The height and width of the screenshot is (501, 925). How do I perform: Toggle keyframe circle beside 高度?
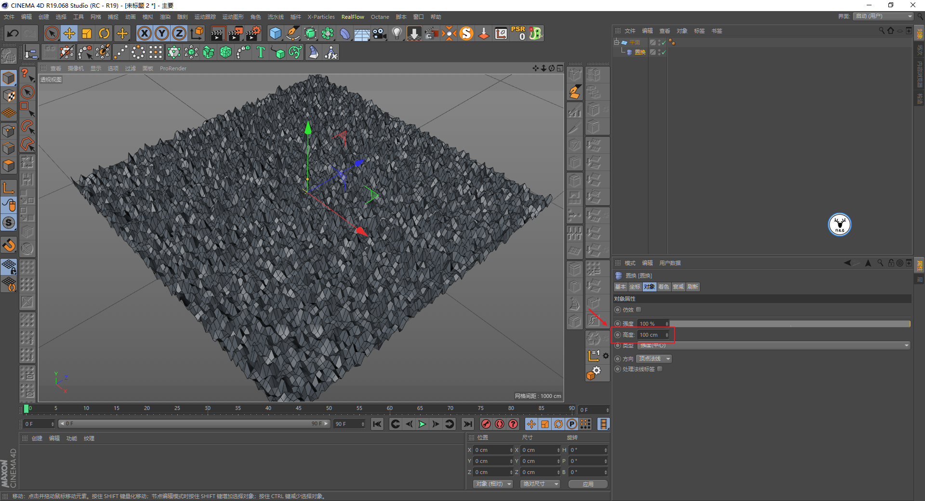(618, 335)
